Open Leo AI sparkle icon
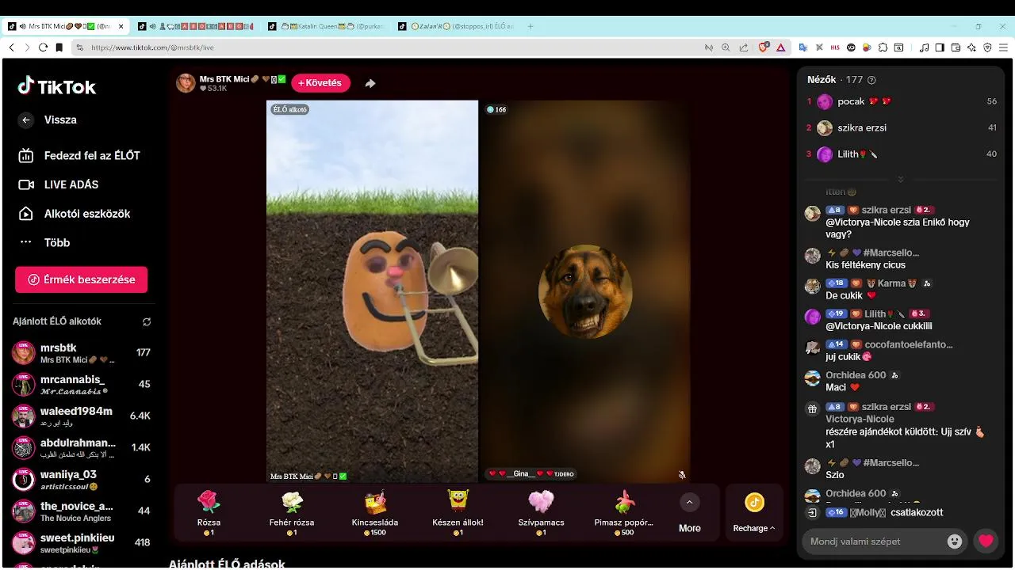Viewport: 1015px width, 570px height. click(971, 47)
